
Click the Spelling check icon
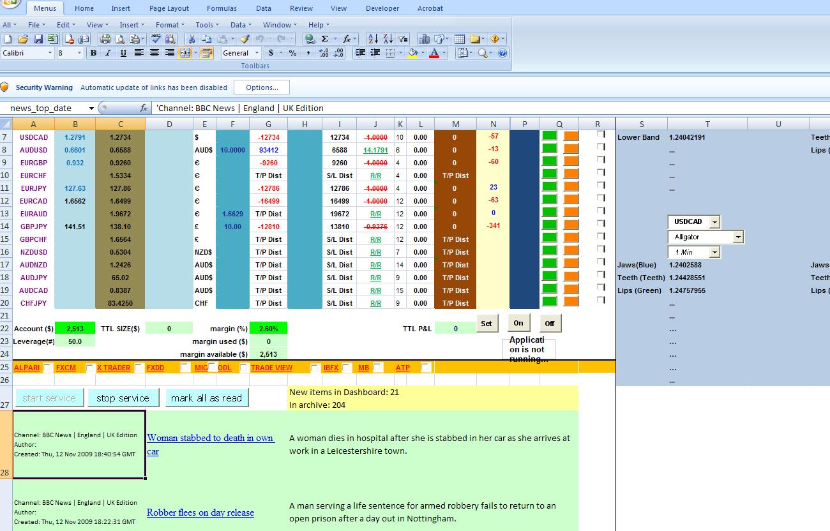pyautogui.click(x=155, y=39)
